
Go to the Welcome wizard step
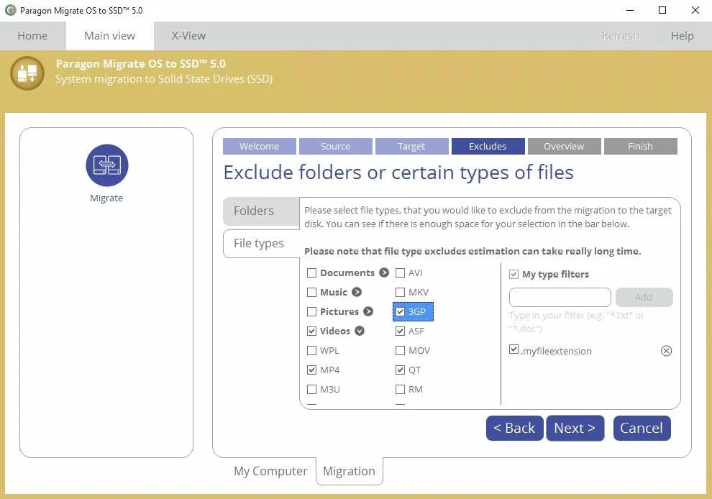click(x=260, y=146)
